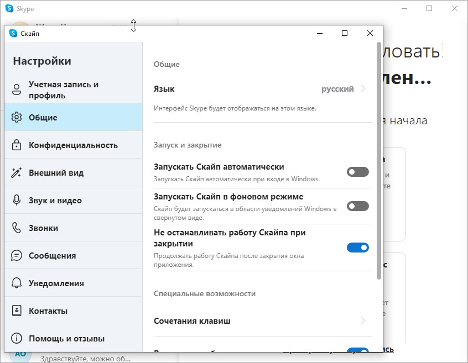Click the Skype logo in the Скайп settings title bar
The image size is (468, 363).
[x=13, y=33]
